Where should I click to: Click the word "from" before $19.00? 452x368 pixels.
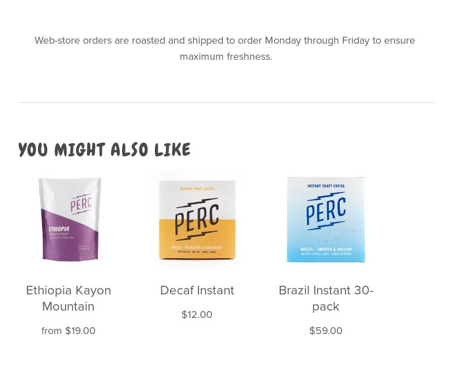click(51, 331)
